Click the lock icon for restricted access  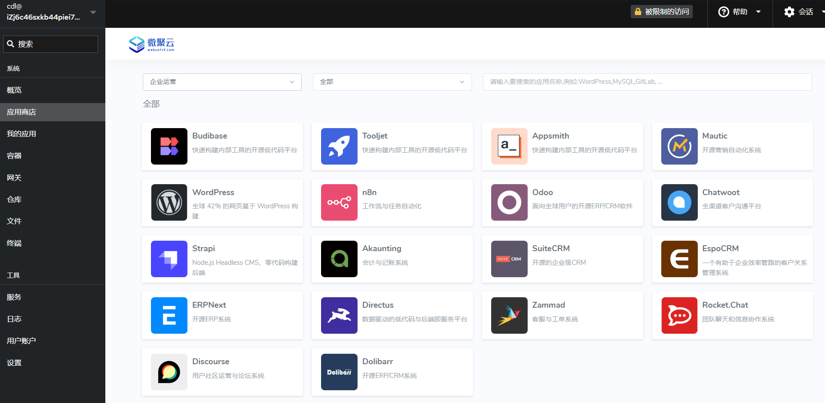click(x=638, y=11)
